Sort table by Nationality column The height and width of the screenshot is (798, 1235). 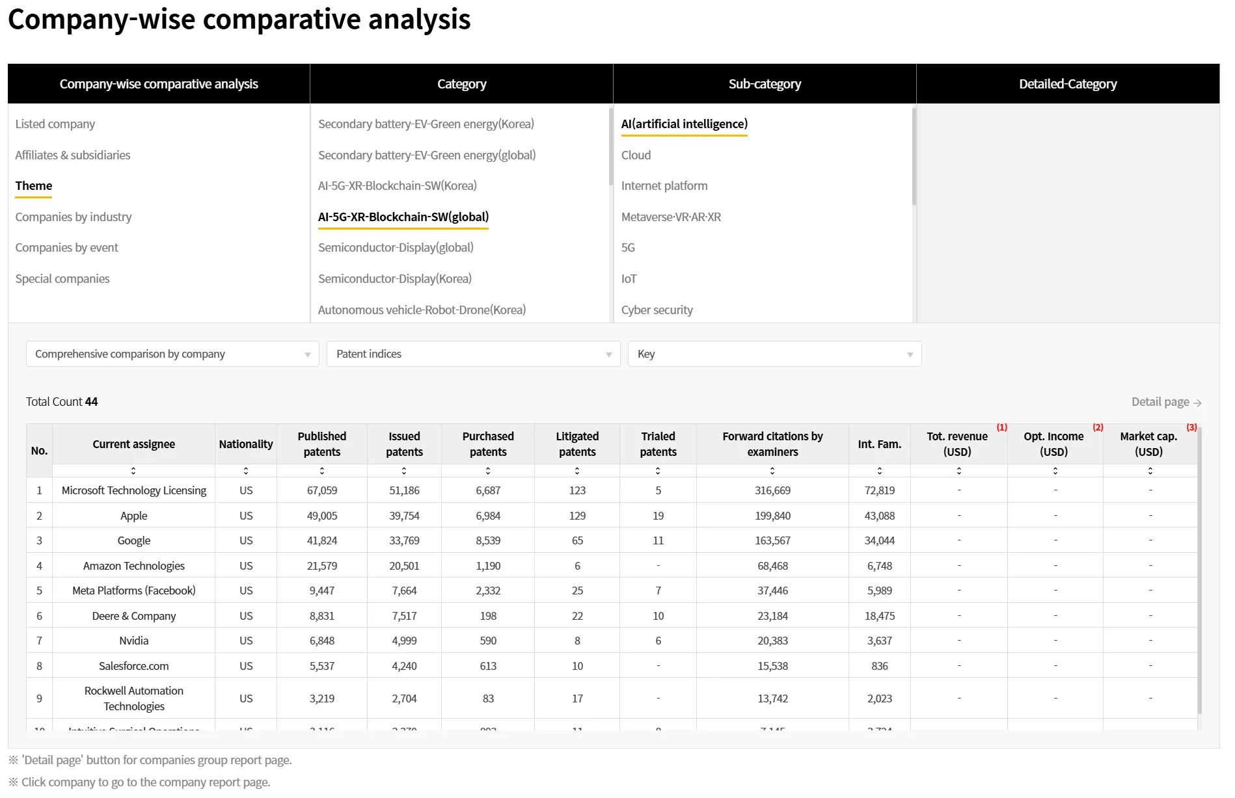click(x=246, y=471)
